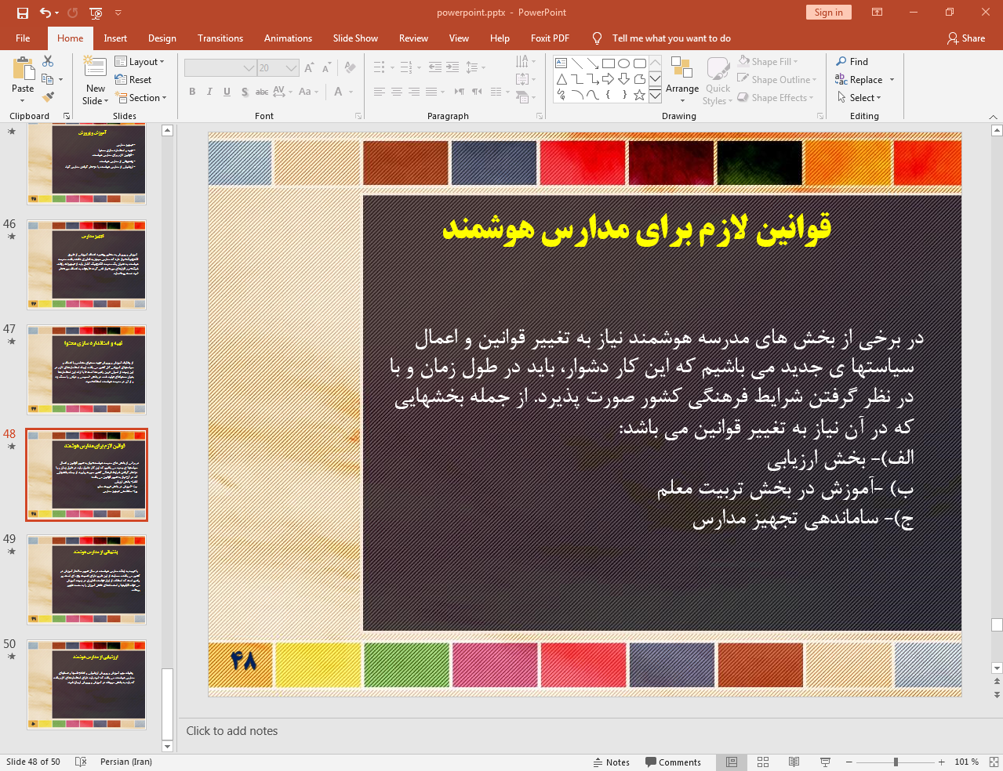Image resolution: width=1003 pixels, height=771 pixels.
Task: Click the zoom in plus button
Action: 942,762
